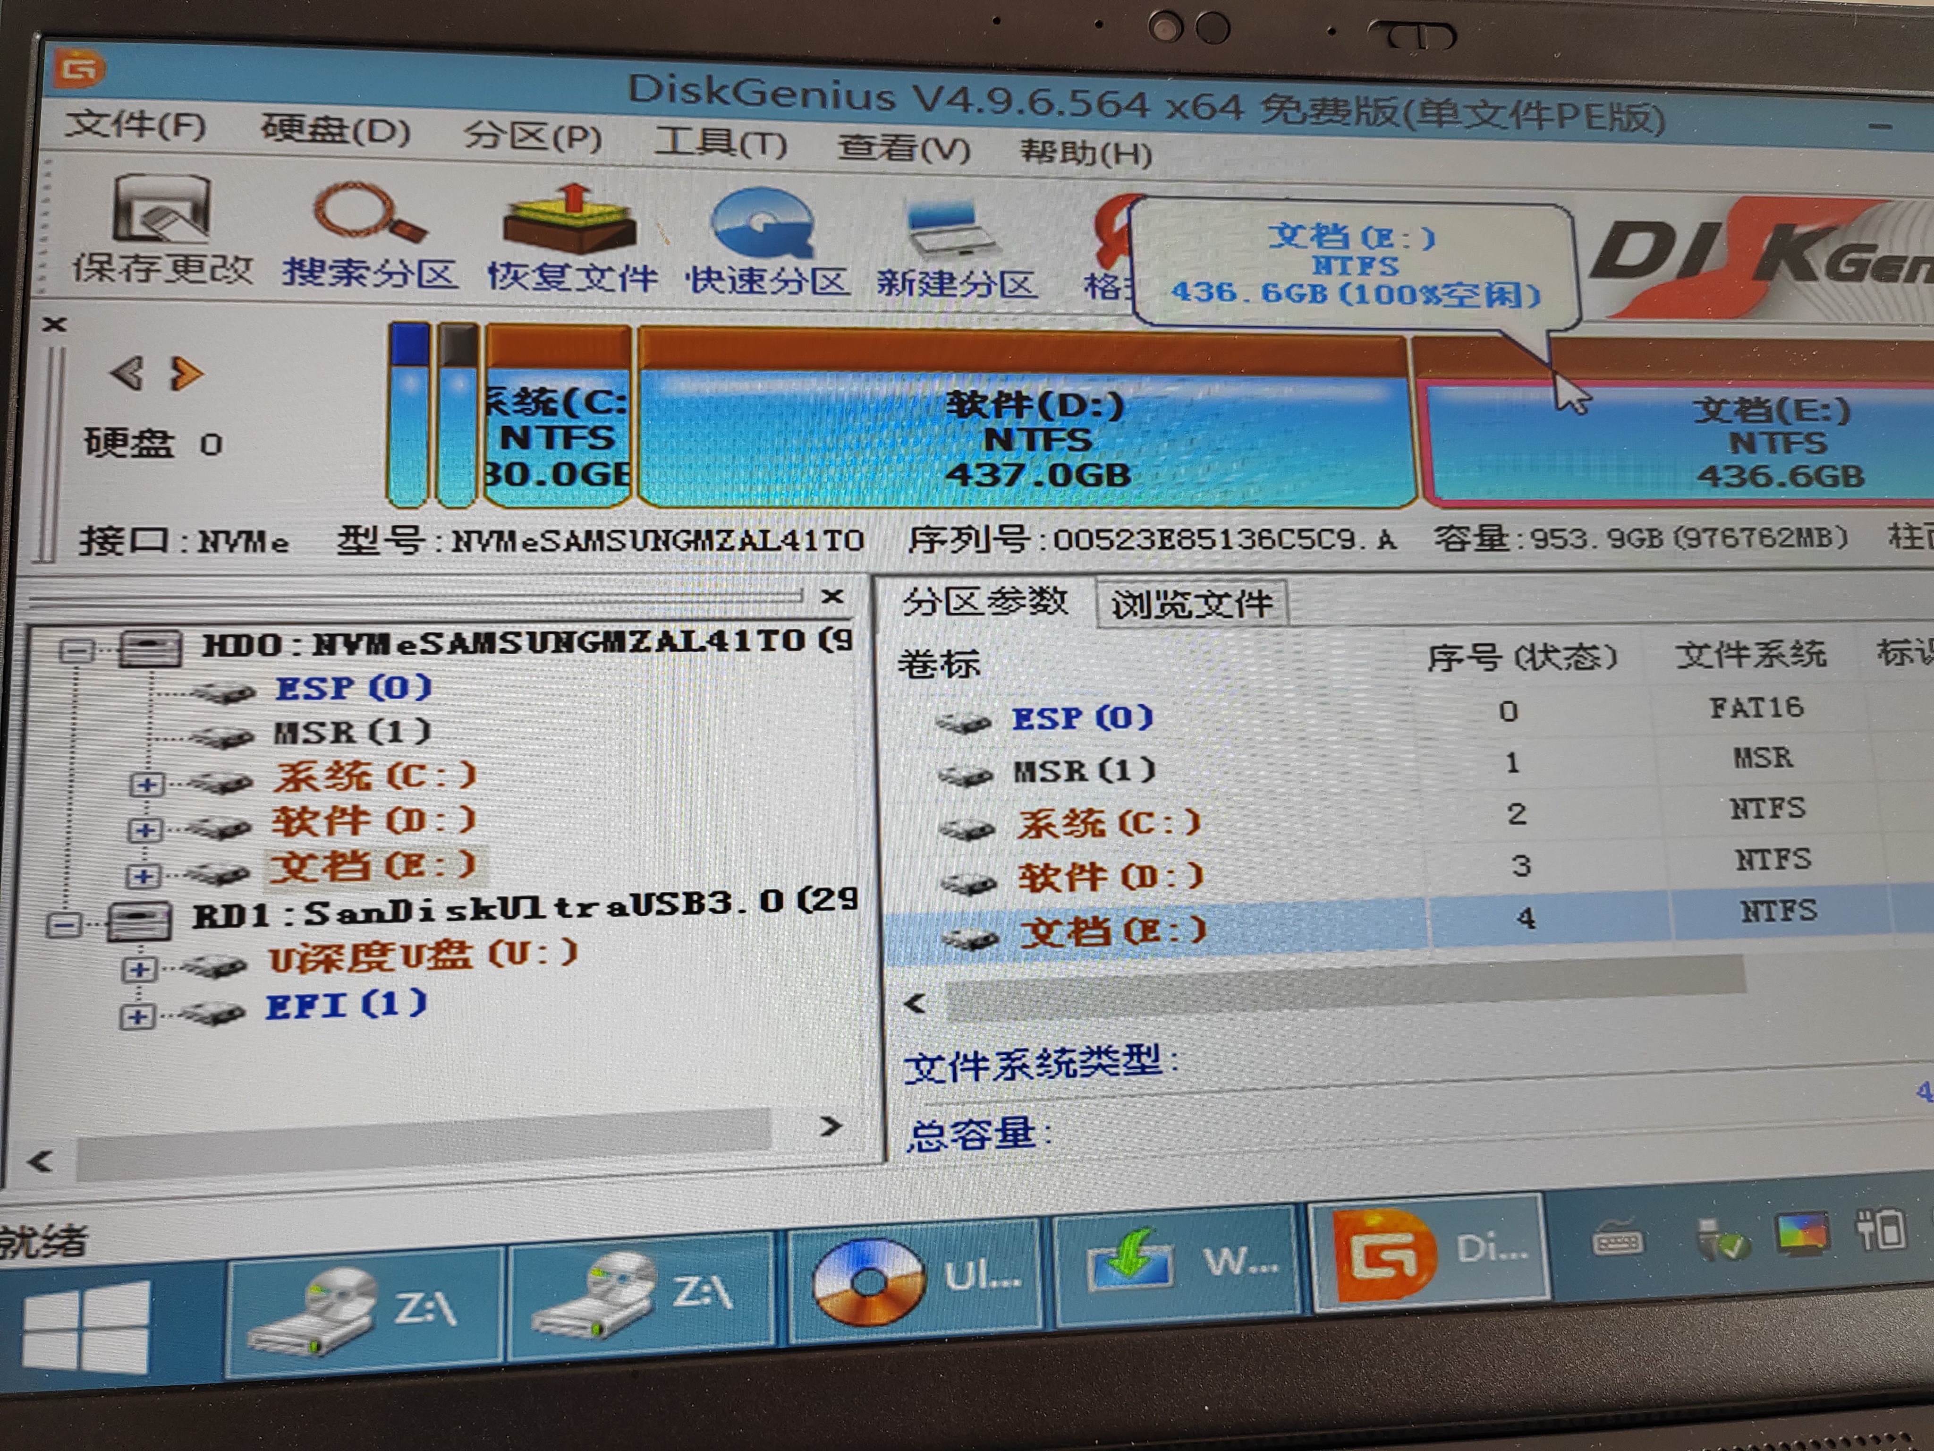
Task: Click the Windows Start button
Action: [85, 1326]
